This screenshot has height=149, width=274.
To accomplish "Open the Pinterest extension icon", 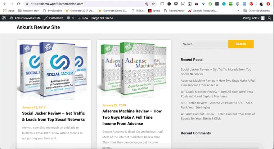I will 251,4.
